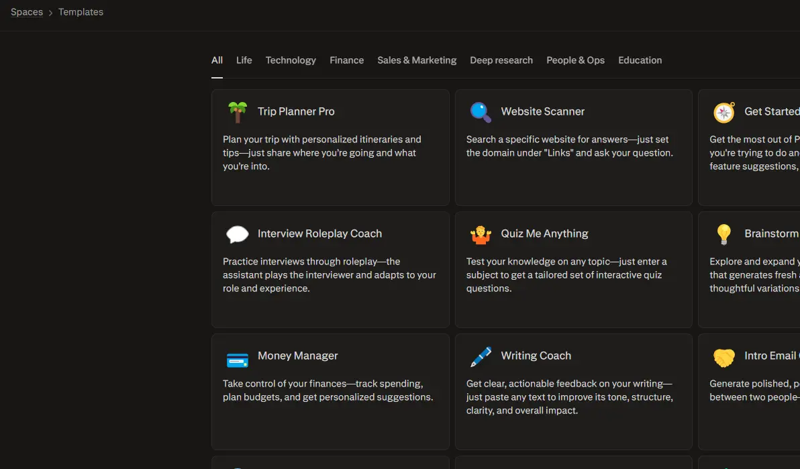This screenshot has height=469, width=800.
Task: Go to Sales & Marketing tab
Action: tap(417, 60)
